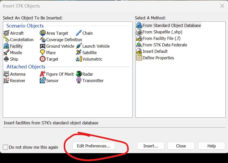The height and width of the screenshot is (163, 228).
Task: Select the Ship object icon
Action: pos(6,59)
